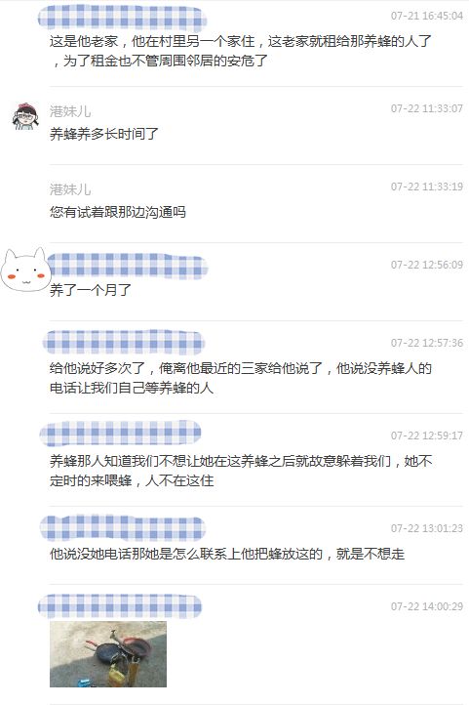The width and height of the screenshot is (469, 705).
Task: Click the blurred username above 养了一个月了
Action: click(128, 265)
